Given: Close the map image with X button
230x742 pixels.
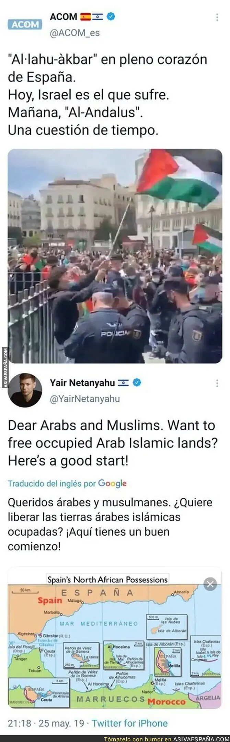Looking at the screenshot, I should 210,584.
